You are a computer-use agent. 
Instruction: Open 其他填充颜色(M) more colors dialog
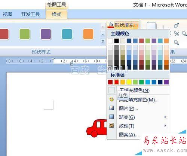click(138, 100)
